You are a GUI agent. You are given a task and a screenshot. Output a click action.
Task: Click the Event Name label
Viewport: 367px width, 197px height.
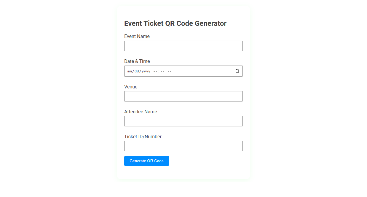[137, 36]
